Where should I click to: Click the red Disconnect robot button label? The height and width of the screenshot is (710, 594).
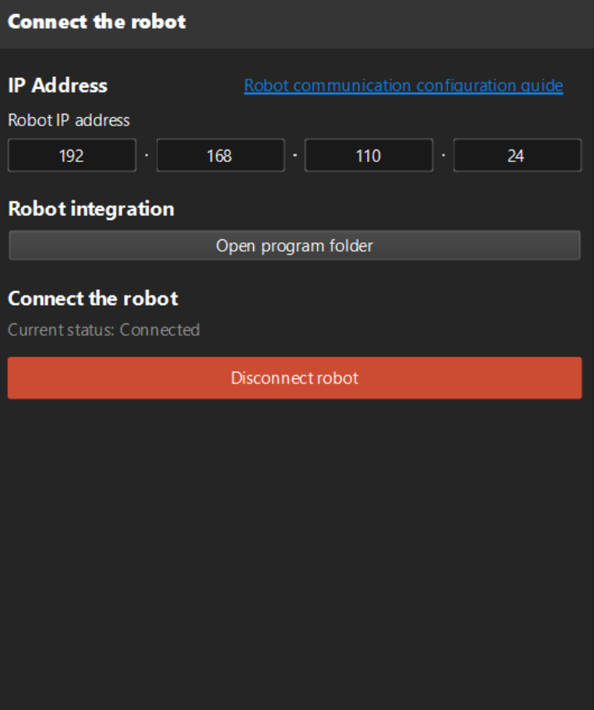295,377
